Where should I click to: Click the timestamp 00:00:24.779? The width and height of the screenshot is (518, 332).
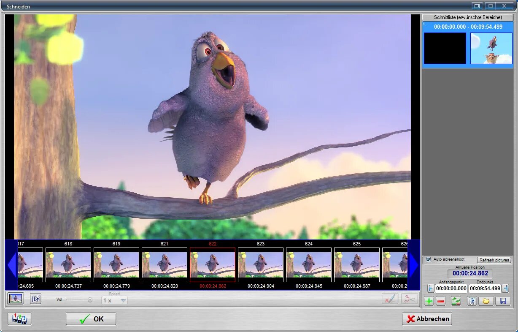pos(116,286)
